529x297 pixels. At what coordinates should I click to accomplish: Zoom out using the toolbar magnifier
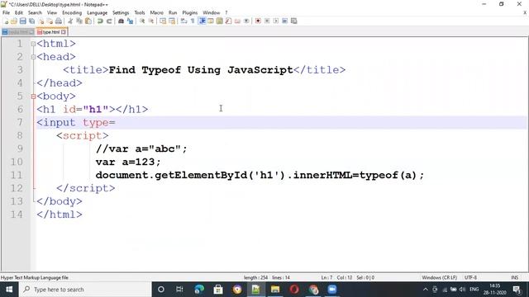coord(150,21)
